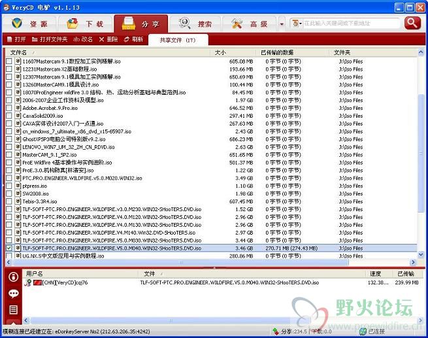This screenshot has width=428, height=338.
Task: Check the box for 11607Mastercam 9.1 iso
Action: [x=9, y=61]
